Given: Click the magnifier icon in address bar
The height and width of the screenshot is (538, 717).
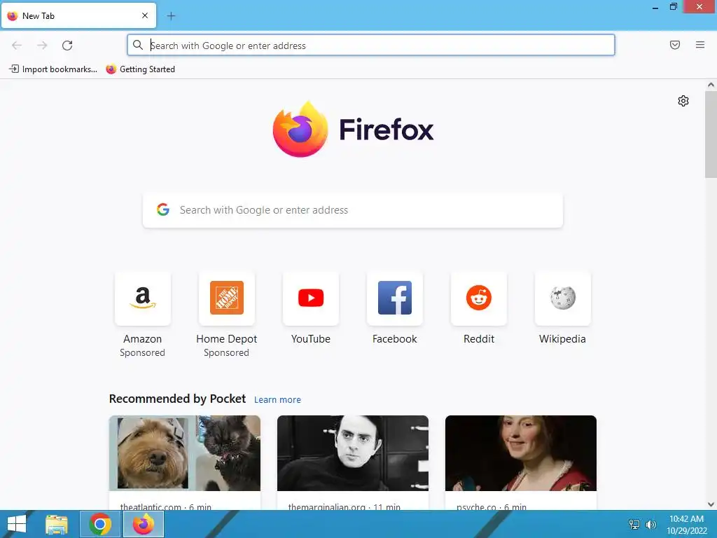Looking at the screenshot, I should [138, 45].
